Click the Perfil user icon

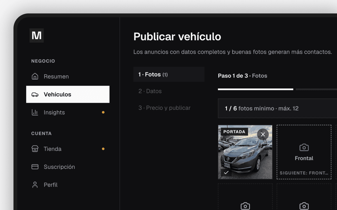click(x=35, y=185)
